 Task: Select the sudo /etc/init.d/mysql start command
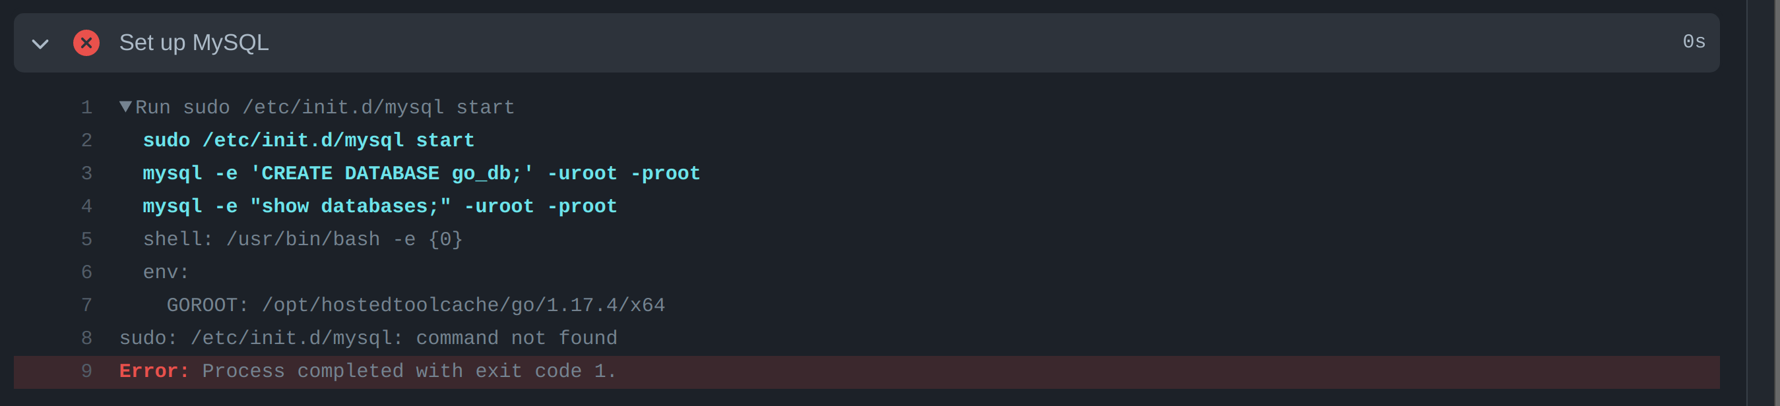click(307, 140)
